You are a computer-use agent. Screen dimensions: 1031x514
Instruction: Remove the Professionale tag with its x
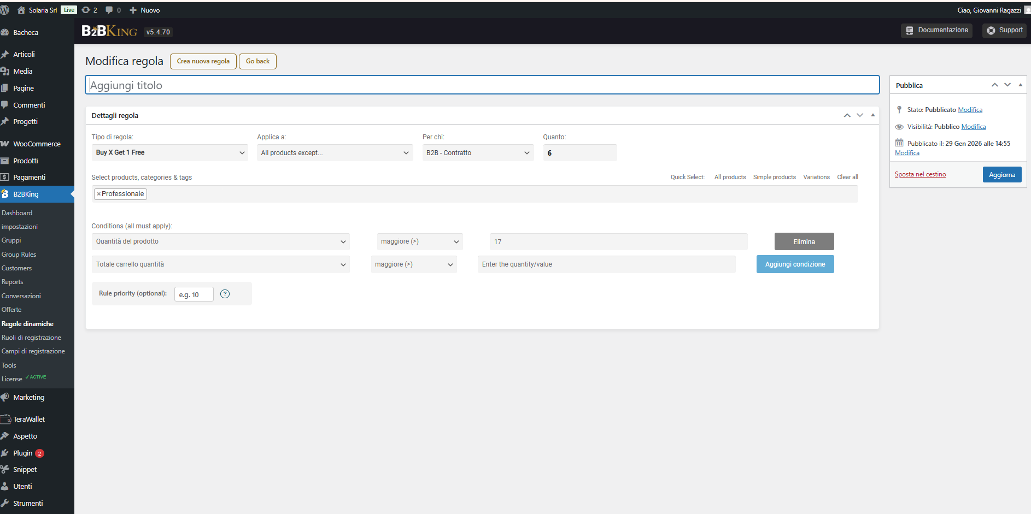(98, 194)
